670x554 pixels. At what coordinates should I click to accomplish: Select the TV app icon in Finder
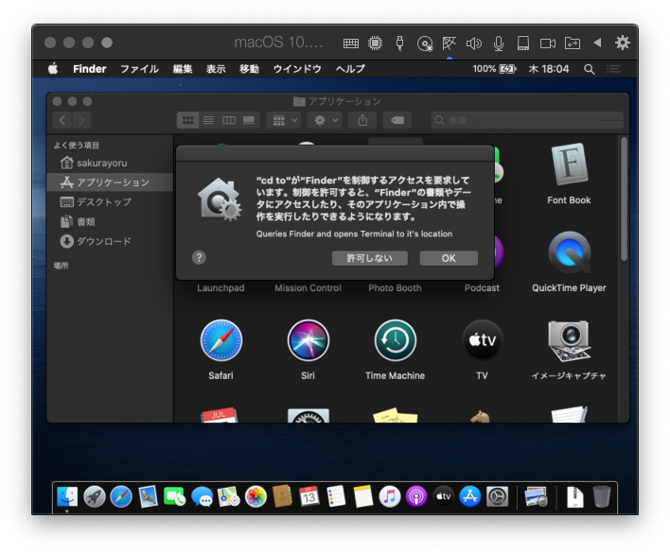(483, 340)
